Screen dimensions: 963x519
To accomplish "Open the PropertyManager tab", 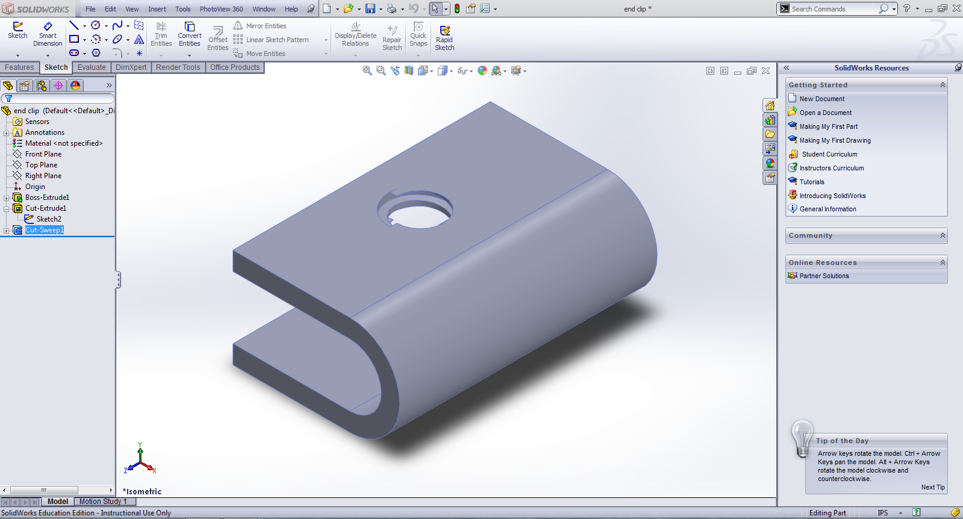I will [x=25, y=85].
